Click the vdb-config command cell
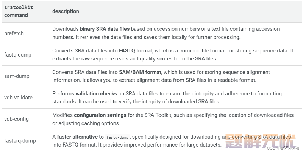Screen dimensions: 303x153 click(x=16, y=119)
